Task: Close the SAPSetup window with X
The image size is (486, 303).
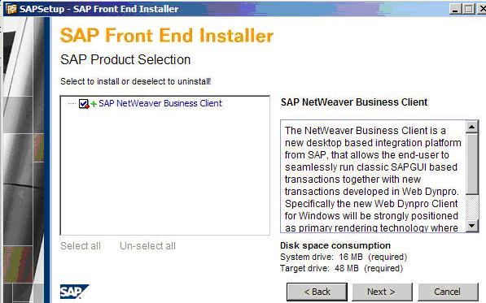Action: point(482,9)
